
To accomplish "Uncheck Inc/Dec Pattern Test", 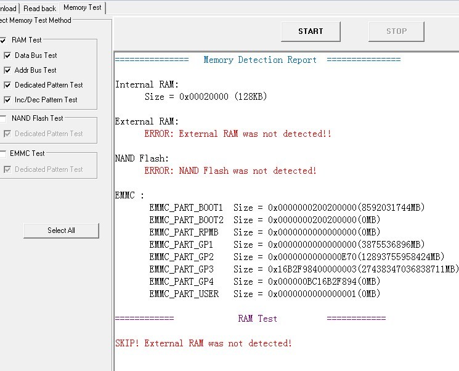I will tap(7, 100).
